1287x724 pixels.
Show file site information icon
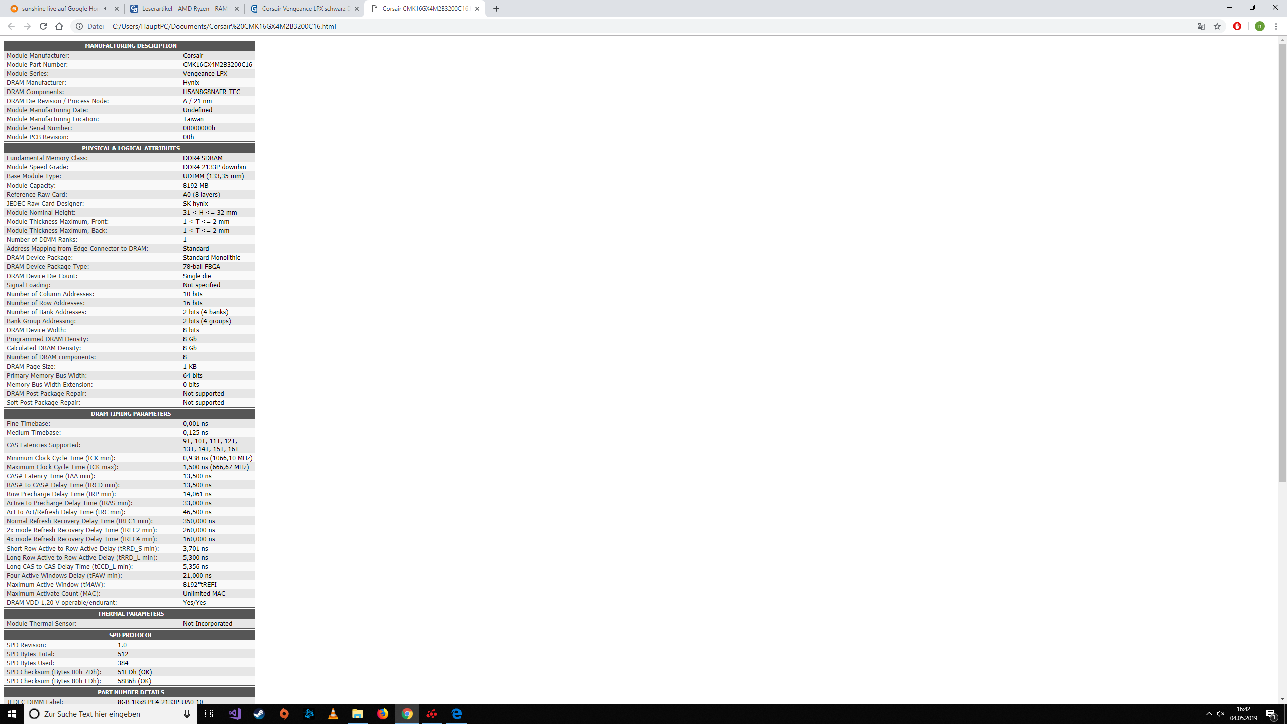[x=79, y=26]
